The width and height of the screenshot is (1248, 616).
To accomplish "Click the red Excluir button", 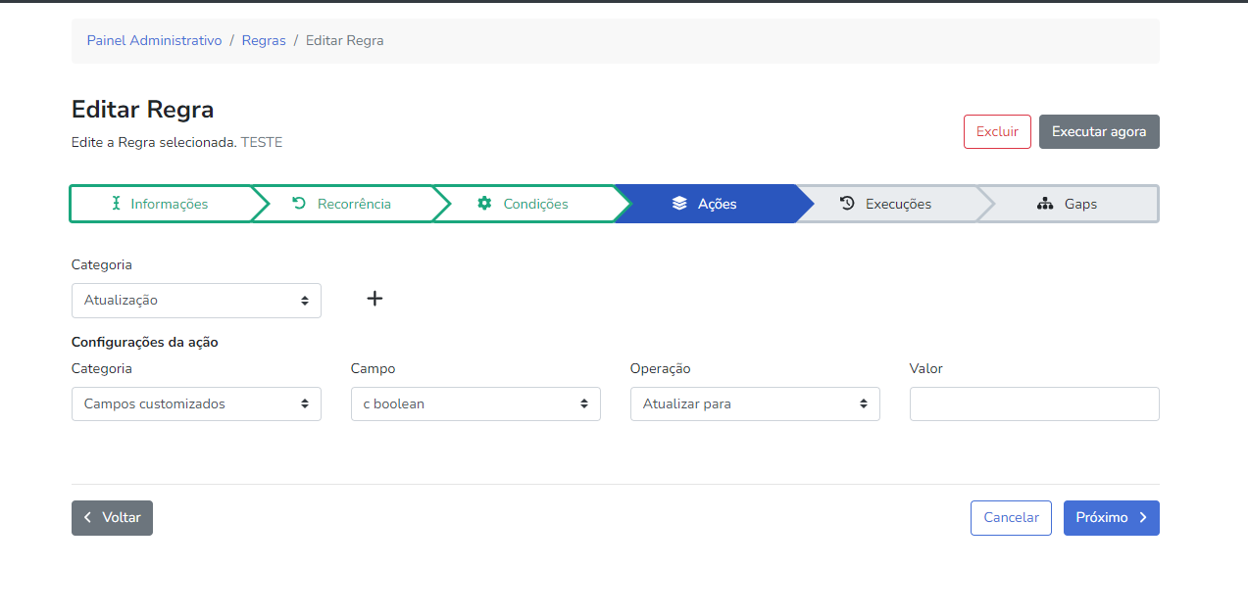I will click(x=997, y=131).
